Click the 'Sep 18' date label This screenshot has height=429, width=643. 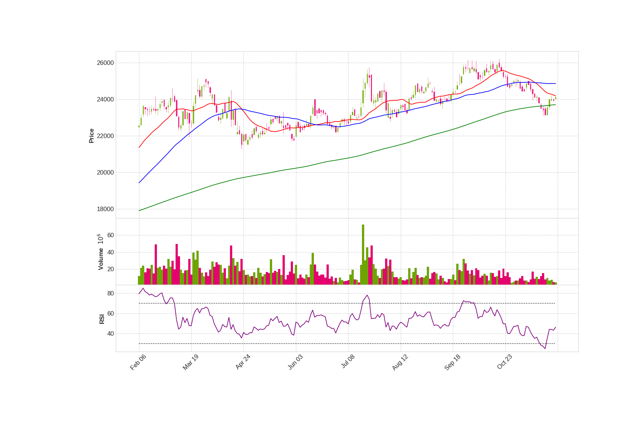pos(453,362)
